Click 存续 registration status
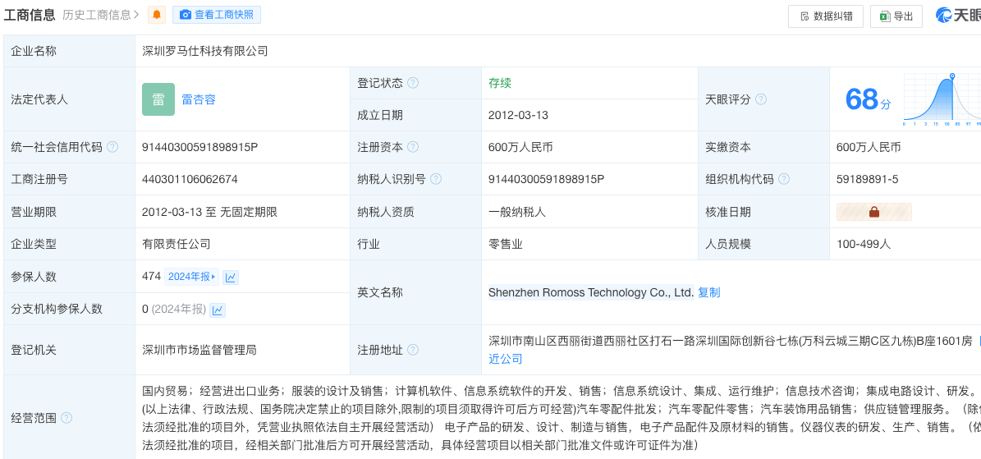Image resolution: width=981 pixels, height=459 pixels. (500, 83)
